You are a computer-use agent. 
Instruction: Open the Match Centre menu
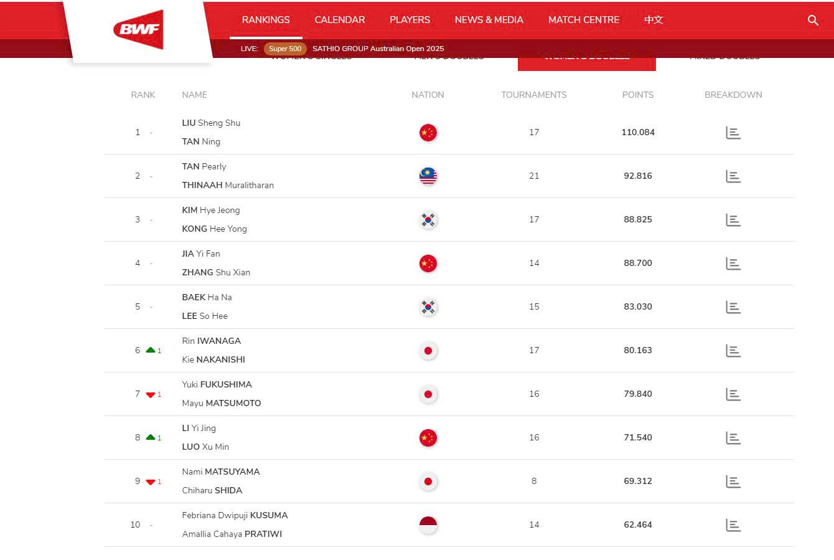point(583,20)
